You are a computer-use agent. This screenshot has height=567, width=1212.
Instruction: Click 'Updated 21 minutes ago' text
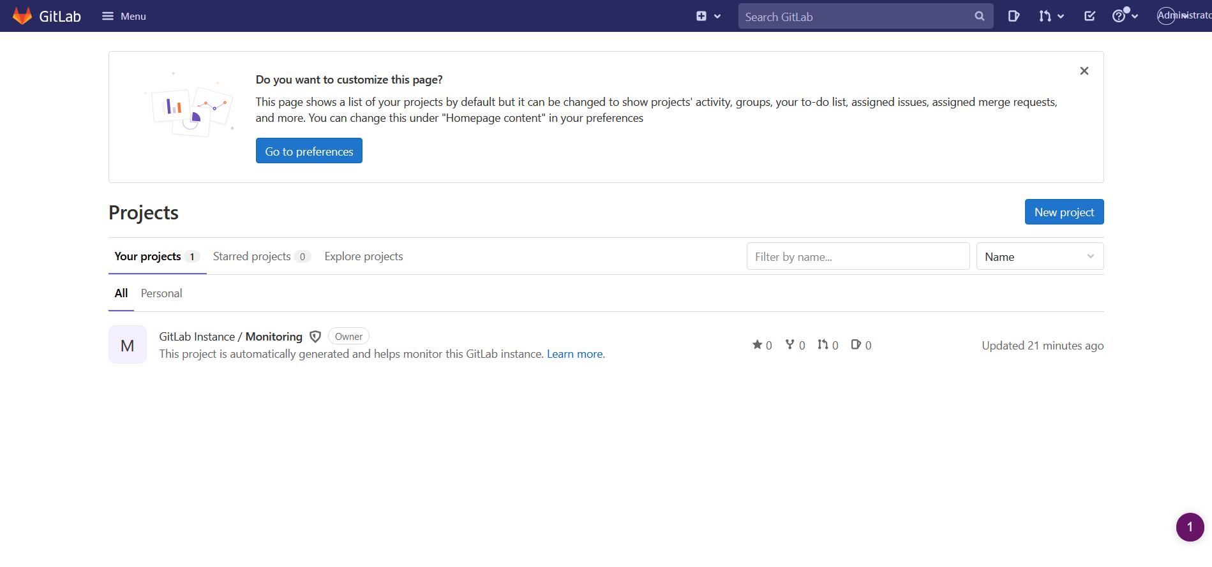(1042, 346)
